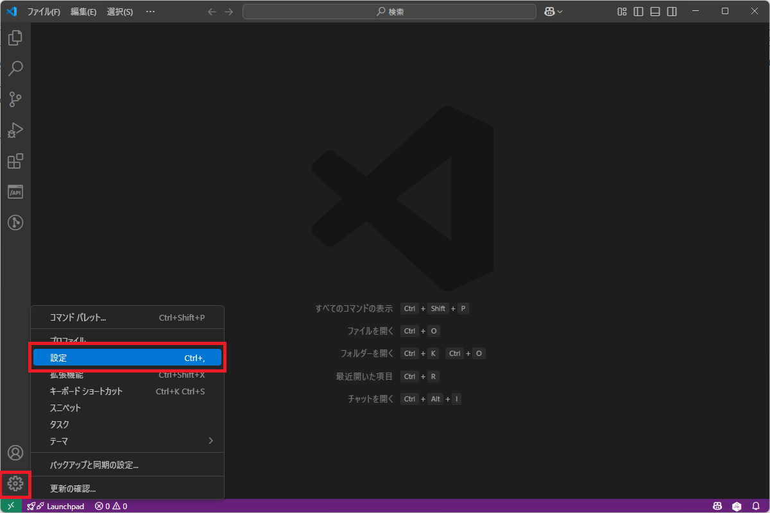Select バックアップと同期の設定... menu entry
The width and height of the screenshot is (770, 513).
[128, 465]
